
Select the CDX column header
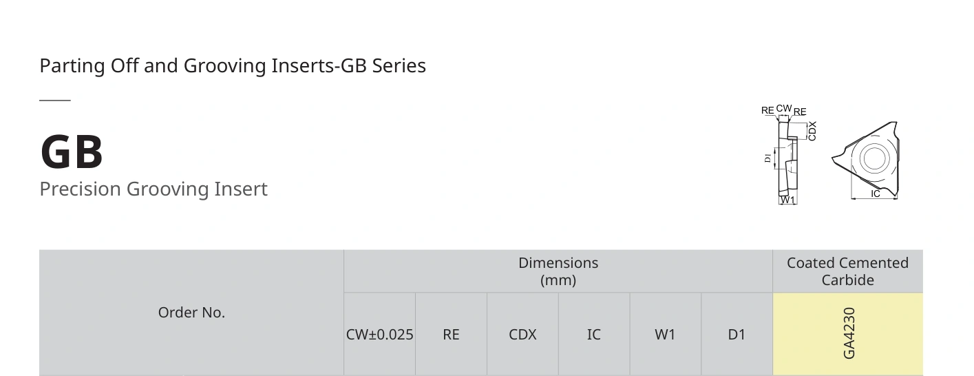pyautogui.click(x=522, y=335)
